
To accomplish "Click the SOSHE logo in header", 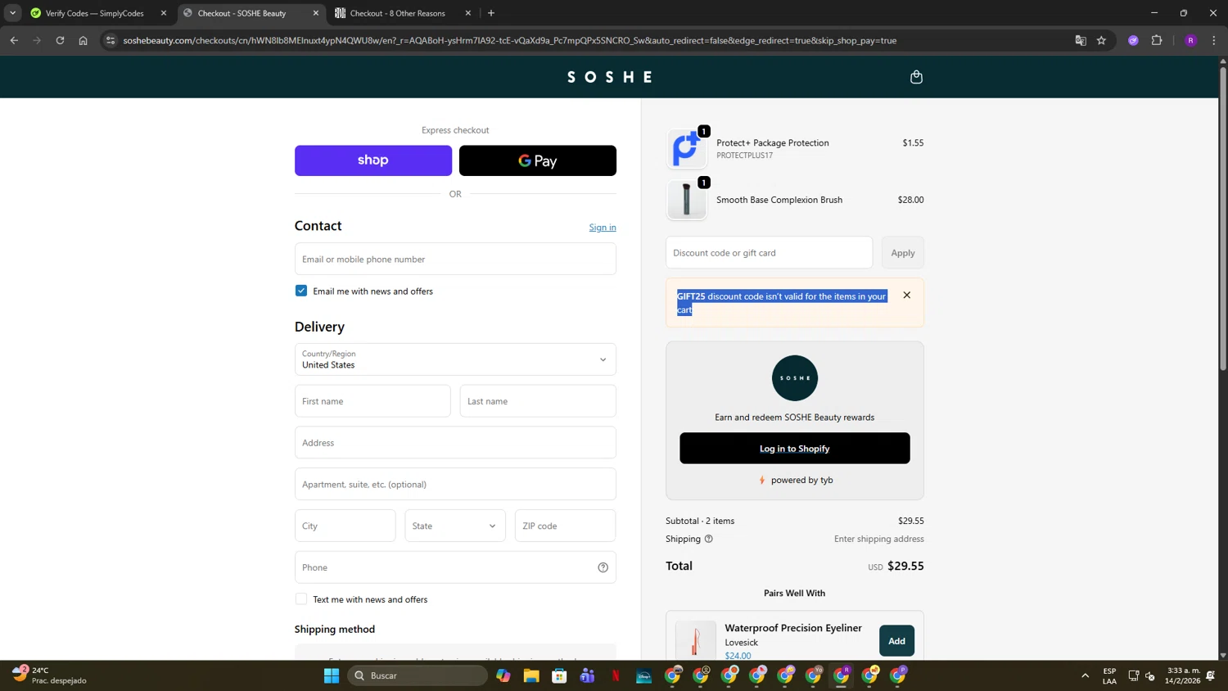I will point(611,77).
